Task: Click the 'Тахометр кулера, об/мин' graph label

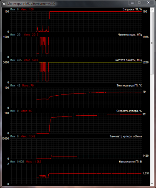Action: [126, 136]
